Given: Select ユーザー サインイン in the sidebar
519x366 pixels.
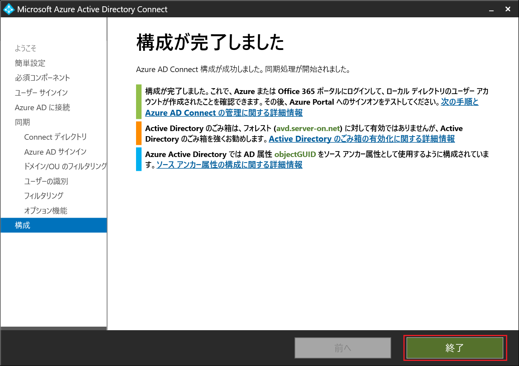Looking at the screenshot, I should pyautogui.click(x=41, y=93).
